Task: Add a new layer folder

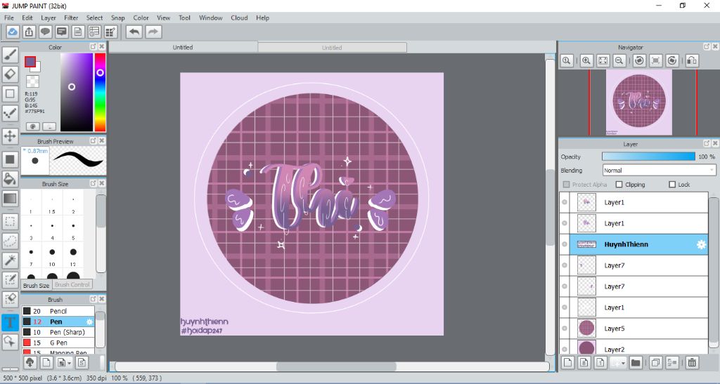Action: coord(636,363)
